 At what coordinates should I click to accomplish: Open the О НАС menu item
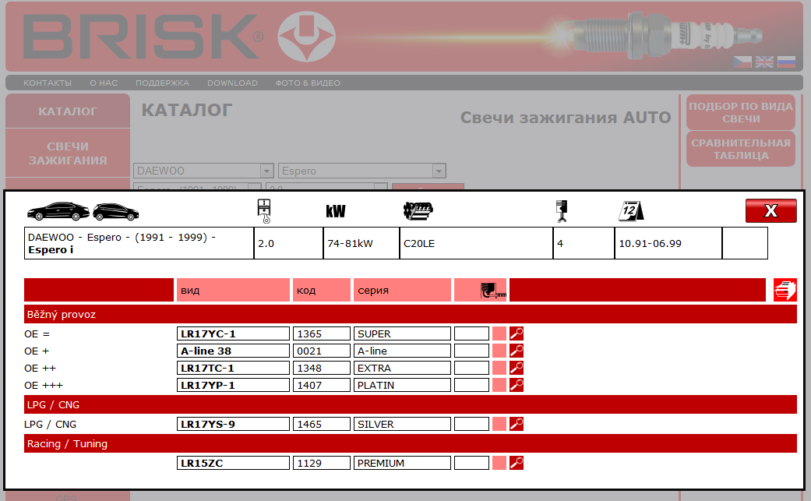pos(104,83)
